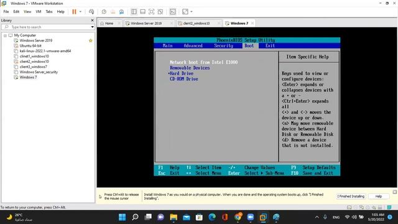This screenshot has height=224, width=398.
Task: Open the taskbar Search icon
Action: pyautogui.click(x=136, y=217)
